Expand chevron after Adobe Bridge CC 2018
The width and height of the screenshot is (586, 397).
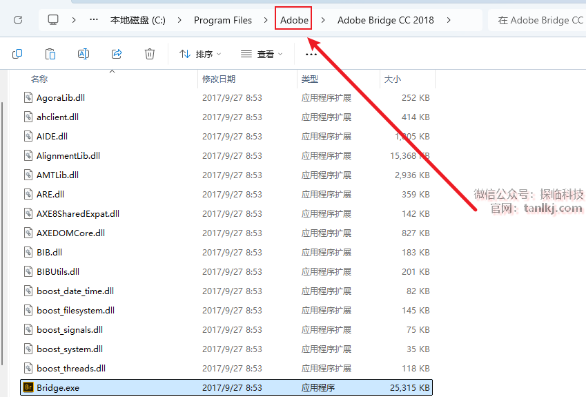pos(449,20)
